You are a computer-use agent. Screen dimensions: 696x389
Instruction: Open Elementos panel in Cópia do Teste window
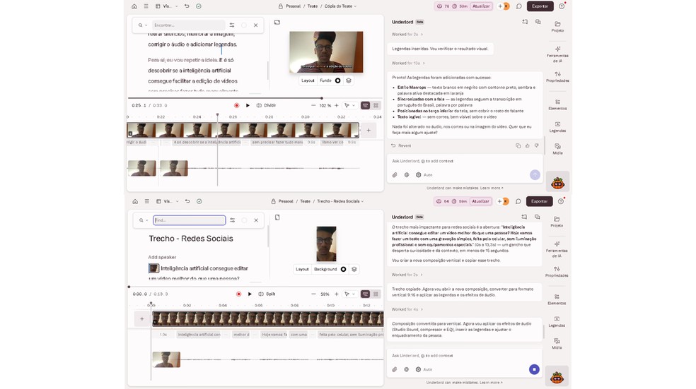coord(557,104)
